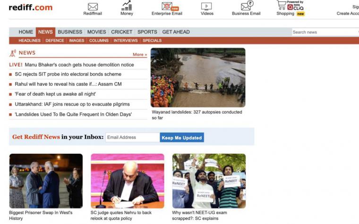The image size is (359, 224).
Task: Click the prisoner swap photo thumbnail
Action: click(x=46, y=181)
